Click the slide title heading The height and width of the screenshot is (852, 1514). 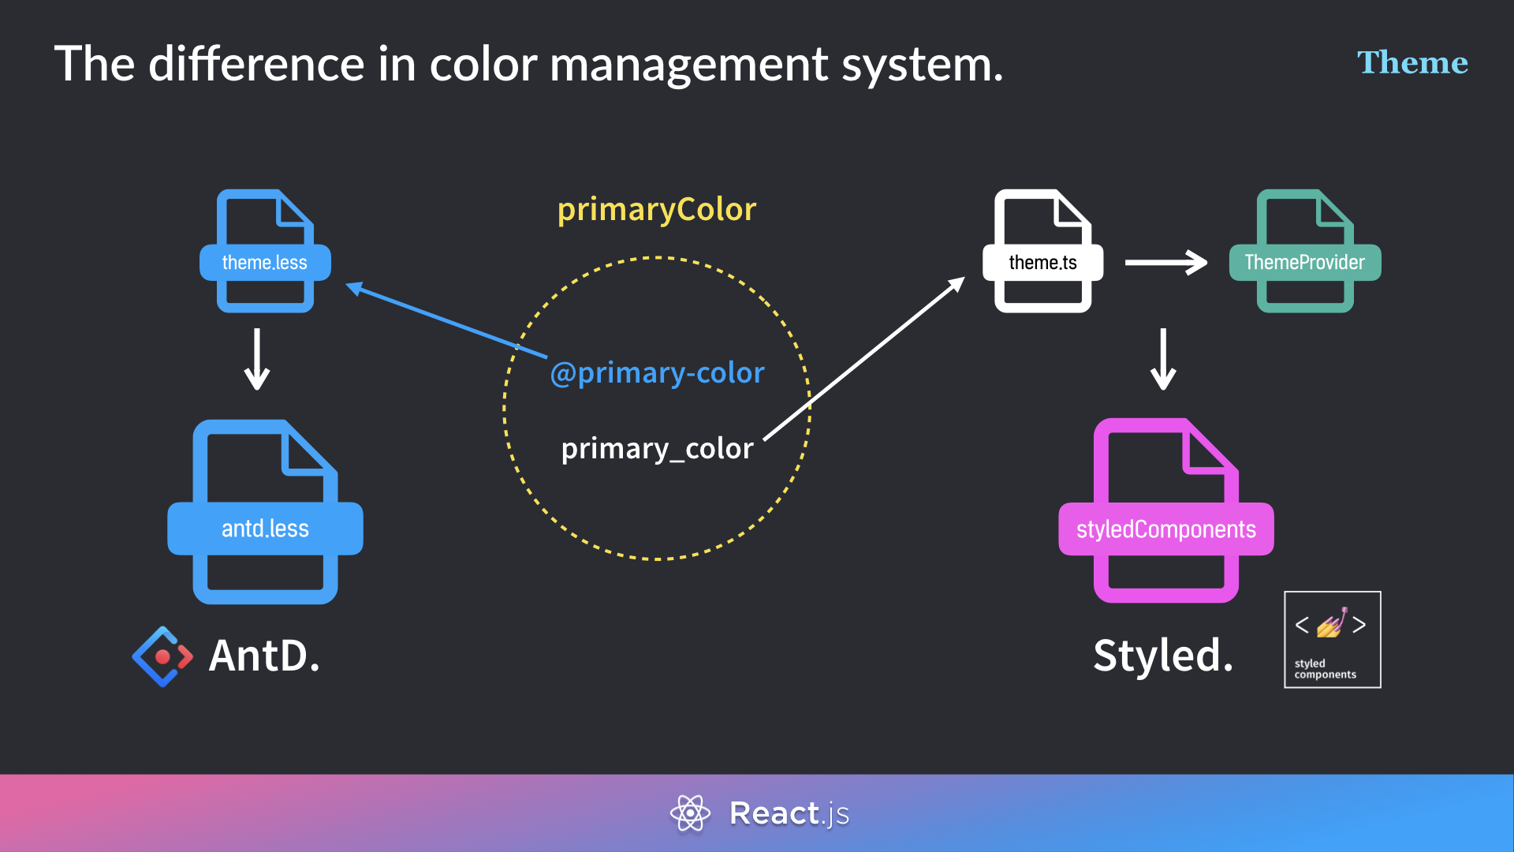pos(528,64)
